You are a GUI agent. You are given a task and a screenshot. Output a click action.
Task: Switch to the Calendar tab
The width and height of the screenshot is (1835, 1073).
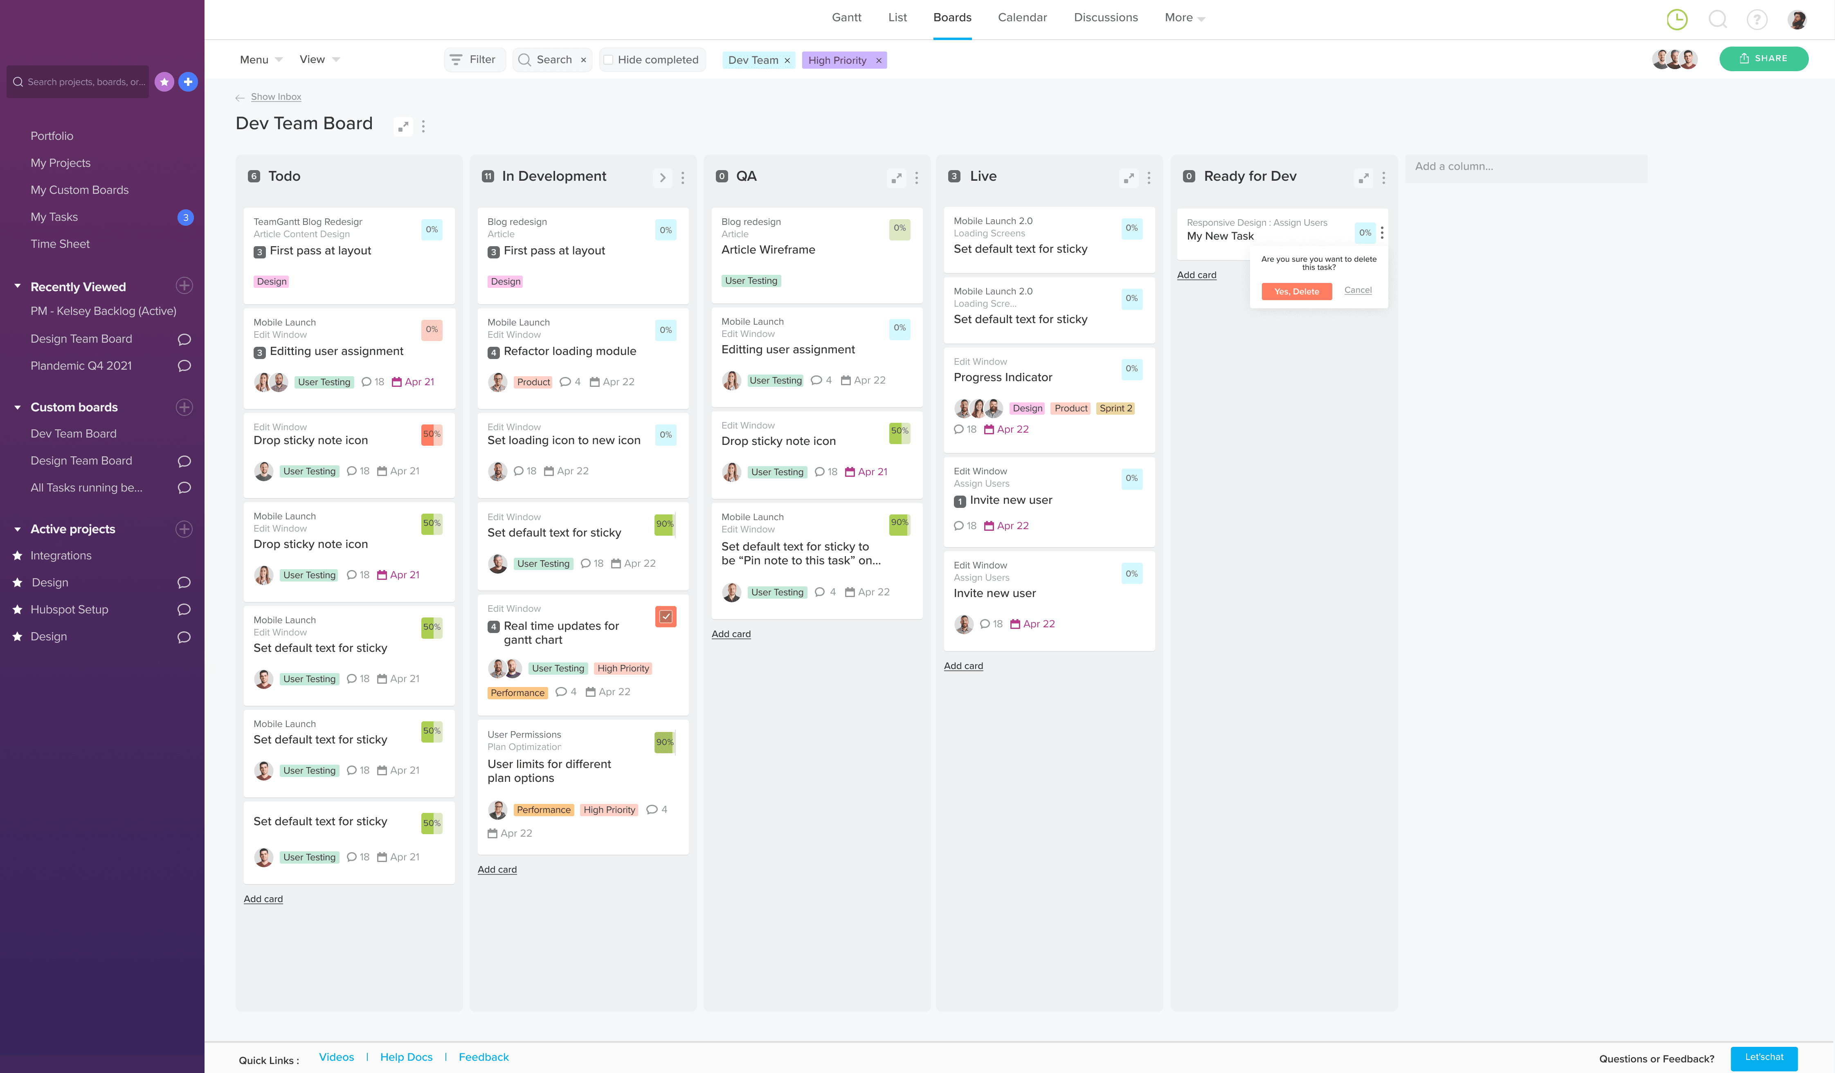coord(1022,18)
